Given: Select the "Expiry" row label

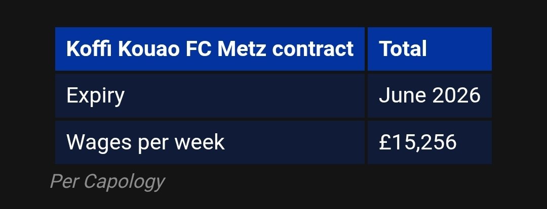Looking at the screenshot, I should (95, 95).
